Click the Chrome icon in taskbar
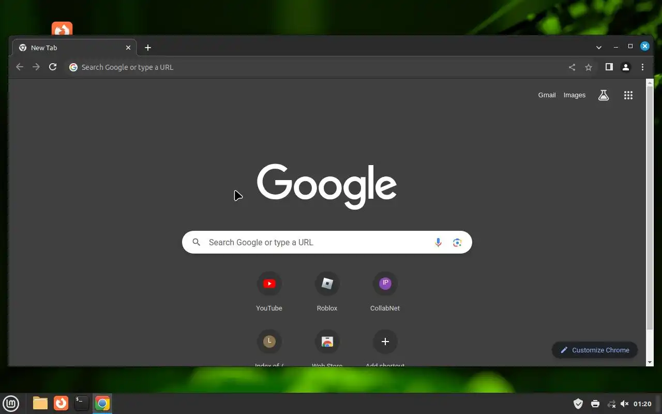This screenshot has width=662, height=414. coord(102,403)
